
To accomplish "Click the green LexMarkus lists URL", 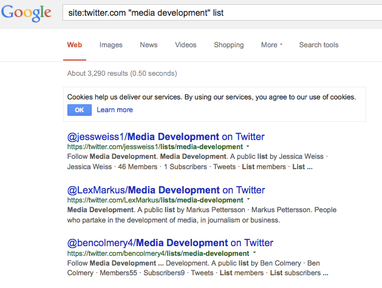I will 155,200.
